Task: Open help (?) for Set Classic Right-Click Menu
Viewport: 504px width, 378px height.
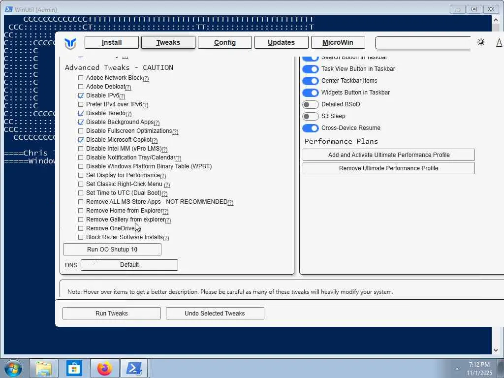Action: pyautogui.click(x=167, y=185)
